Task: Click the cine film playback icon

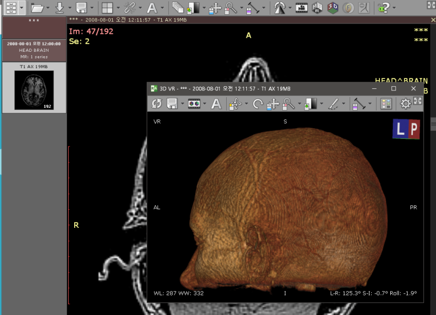Action: coord(301,8)
